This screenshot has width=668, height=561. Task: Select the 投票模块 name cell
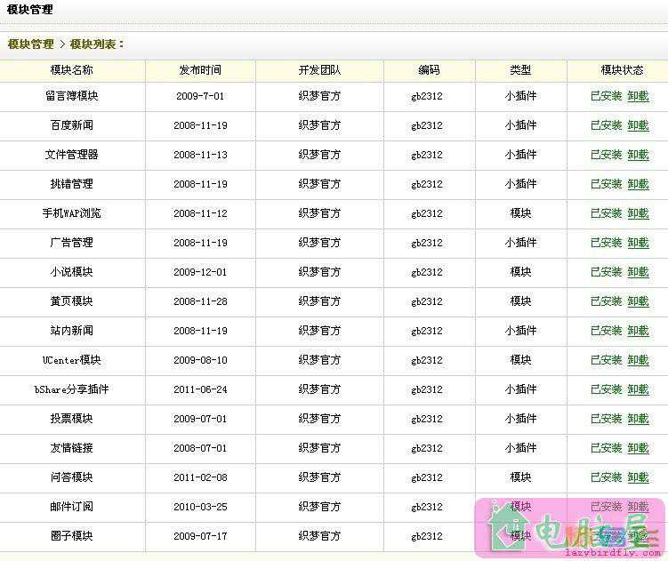(x=71, y=419)
